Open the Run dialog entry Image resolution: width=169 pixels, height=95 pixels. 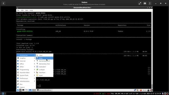(26, 84)
